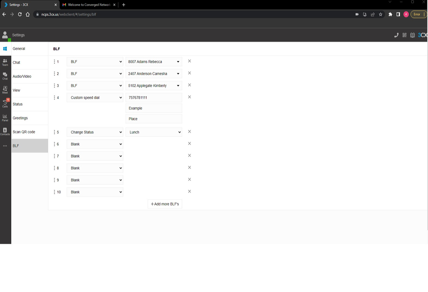Open the Calls sidebar icon
The width and height of the screenshot is (428, 292).
pyautogui.click(x=5, y=104)
